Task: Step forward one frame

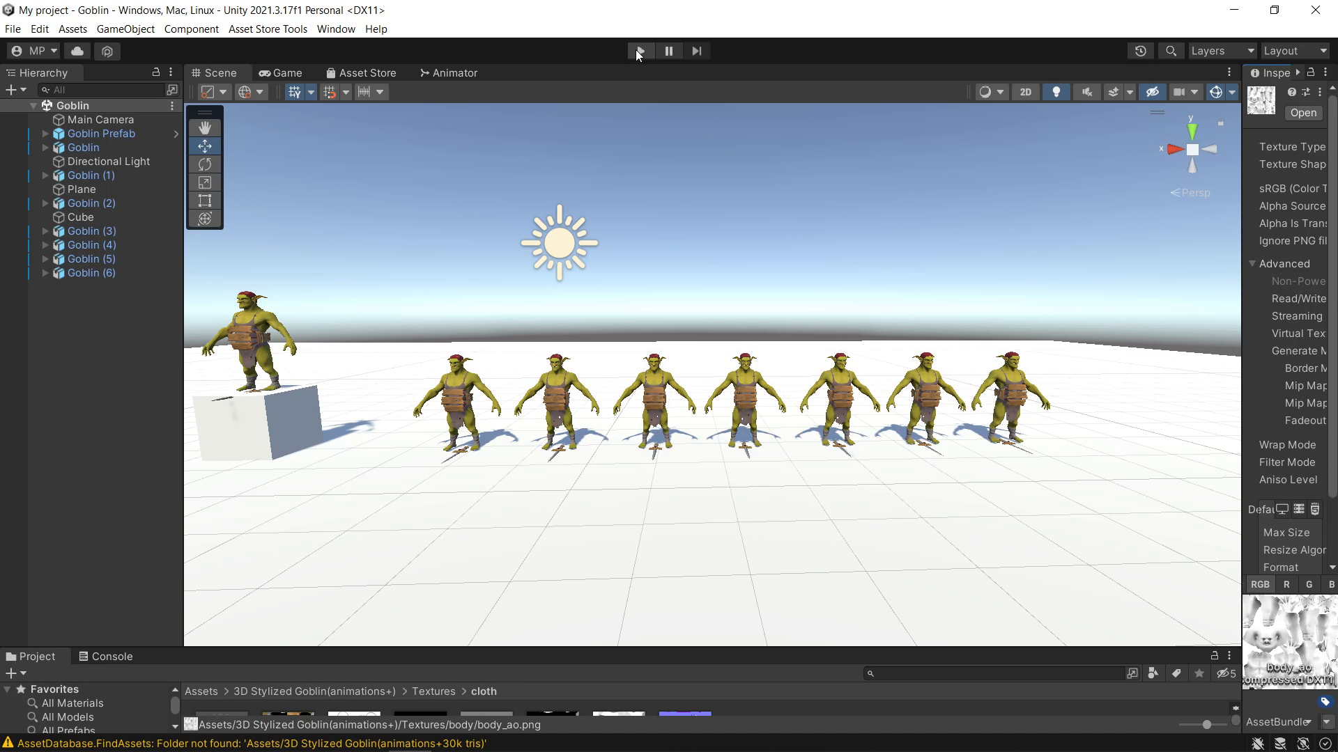Action: 696,51
